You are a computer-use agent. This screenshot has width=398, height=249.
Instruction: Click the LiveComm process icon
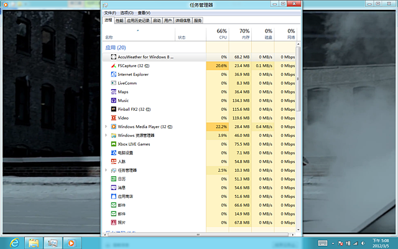tap(113, 83)
